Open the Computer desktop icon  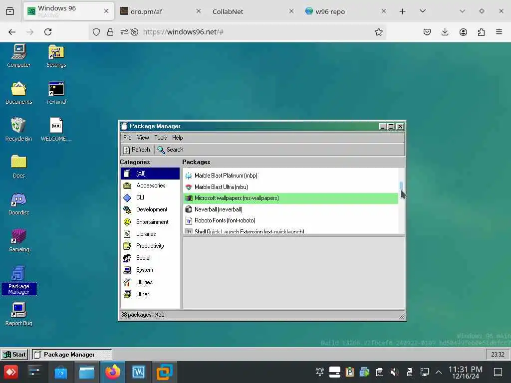(18, 56)
